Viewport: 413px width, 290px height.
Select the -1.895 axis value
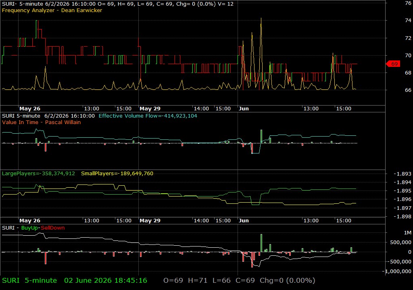[x=402, y=191]
